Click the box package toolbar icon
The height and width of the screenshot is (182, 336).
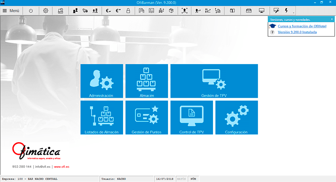tap(171, 10)
